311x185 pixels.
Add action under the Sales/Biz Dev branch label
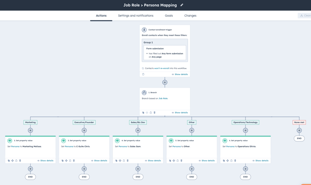[138, 130]
